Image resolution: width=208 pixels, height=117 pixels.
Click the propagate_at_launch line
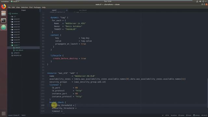click(71, 44)
